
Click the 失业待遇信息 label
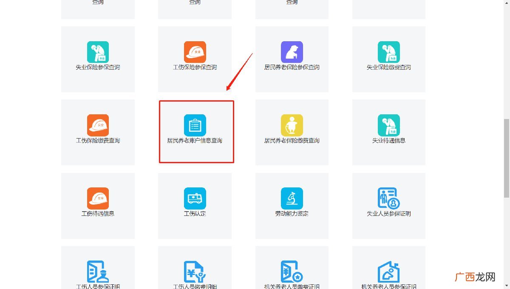[389, 140]
